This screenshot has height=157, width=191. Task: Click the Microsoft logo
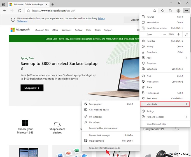(x=20, y=30)
